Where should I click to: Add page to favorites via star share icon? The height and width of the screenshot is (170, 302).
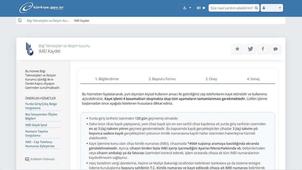point(237,49)
